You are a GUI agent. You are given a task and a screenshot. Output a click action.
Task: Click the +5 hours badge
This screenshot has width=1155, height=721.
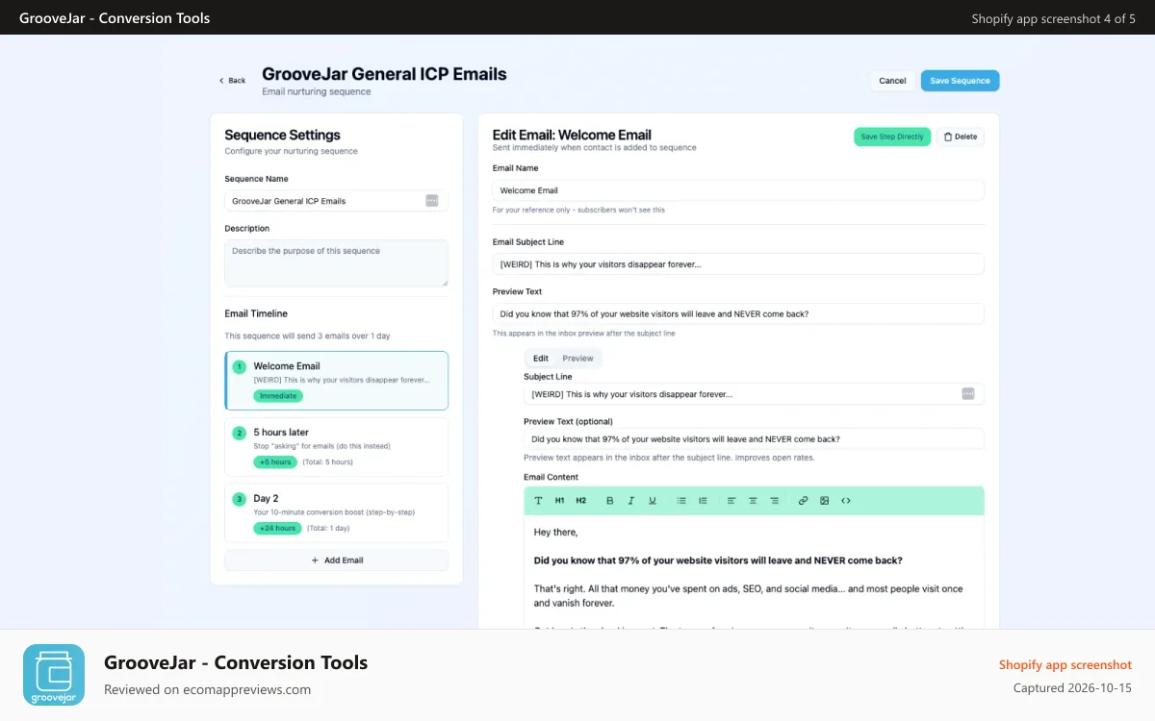pos(275,462)
